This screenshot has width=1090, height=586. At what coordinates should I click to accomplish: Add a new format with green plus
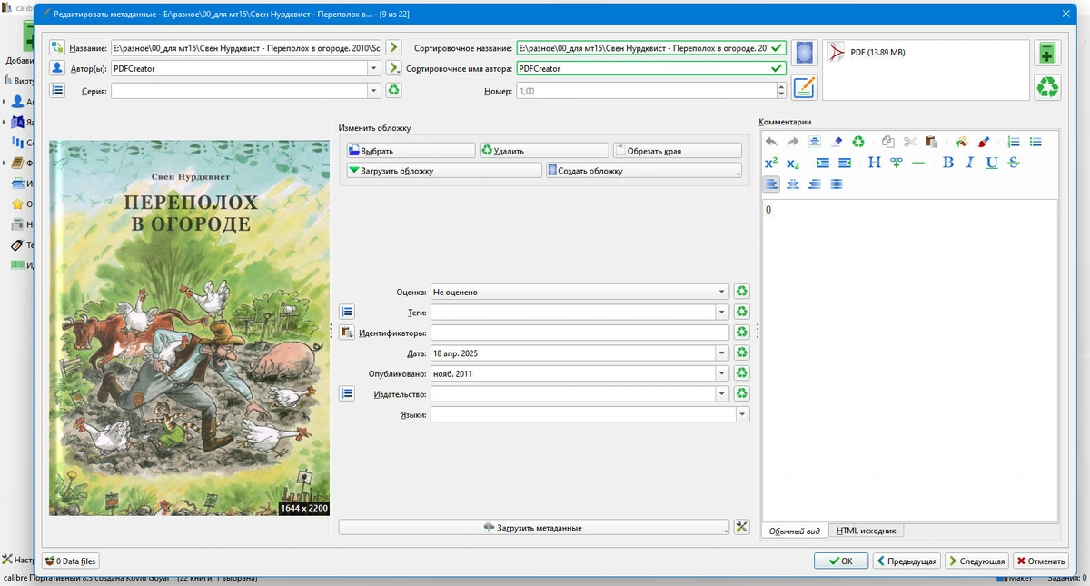tap(1048, 53)
